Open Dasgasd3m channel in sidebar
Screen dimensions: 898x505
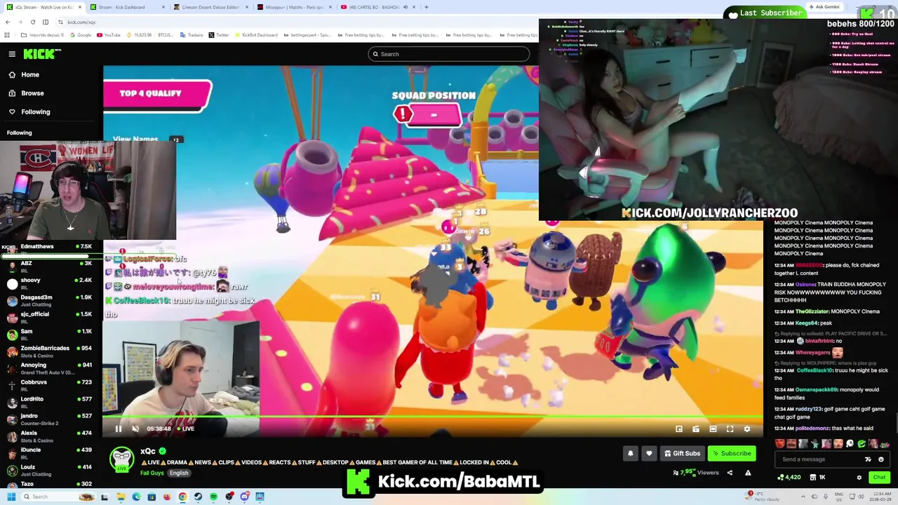point(49,300)
